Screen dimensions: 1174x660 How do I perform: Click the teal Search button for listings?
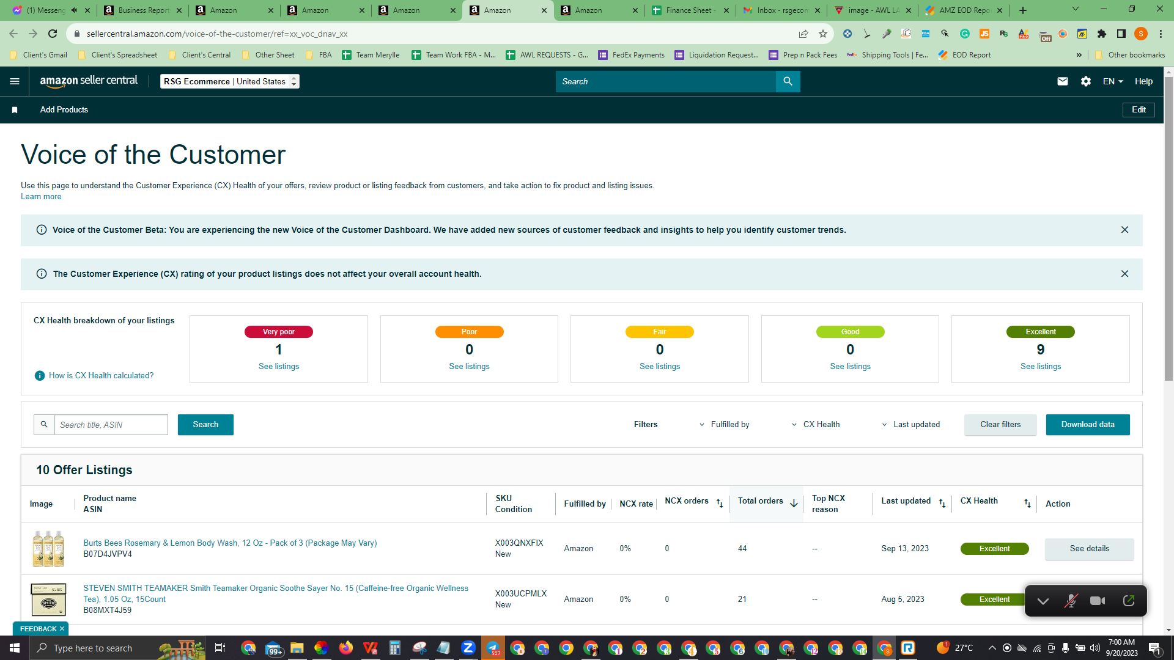click(x=205, y=425)
